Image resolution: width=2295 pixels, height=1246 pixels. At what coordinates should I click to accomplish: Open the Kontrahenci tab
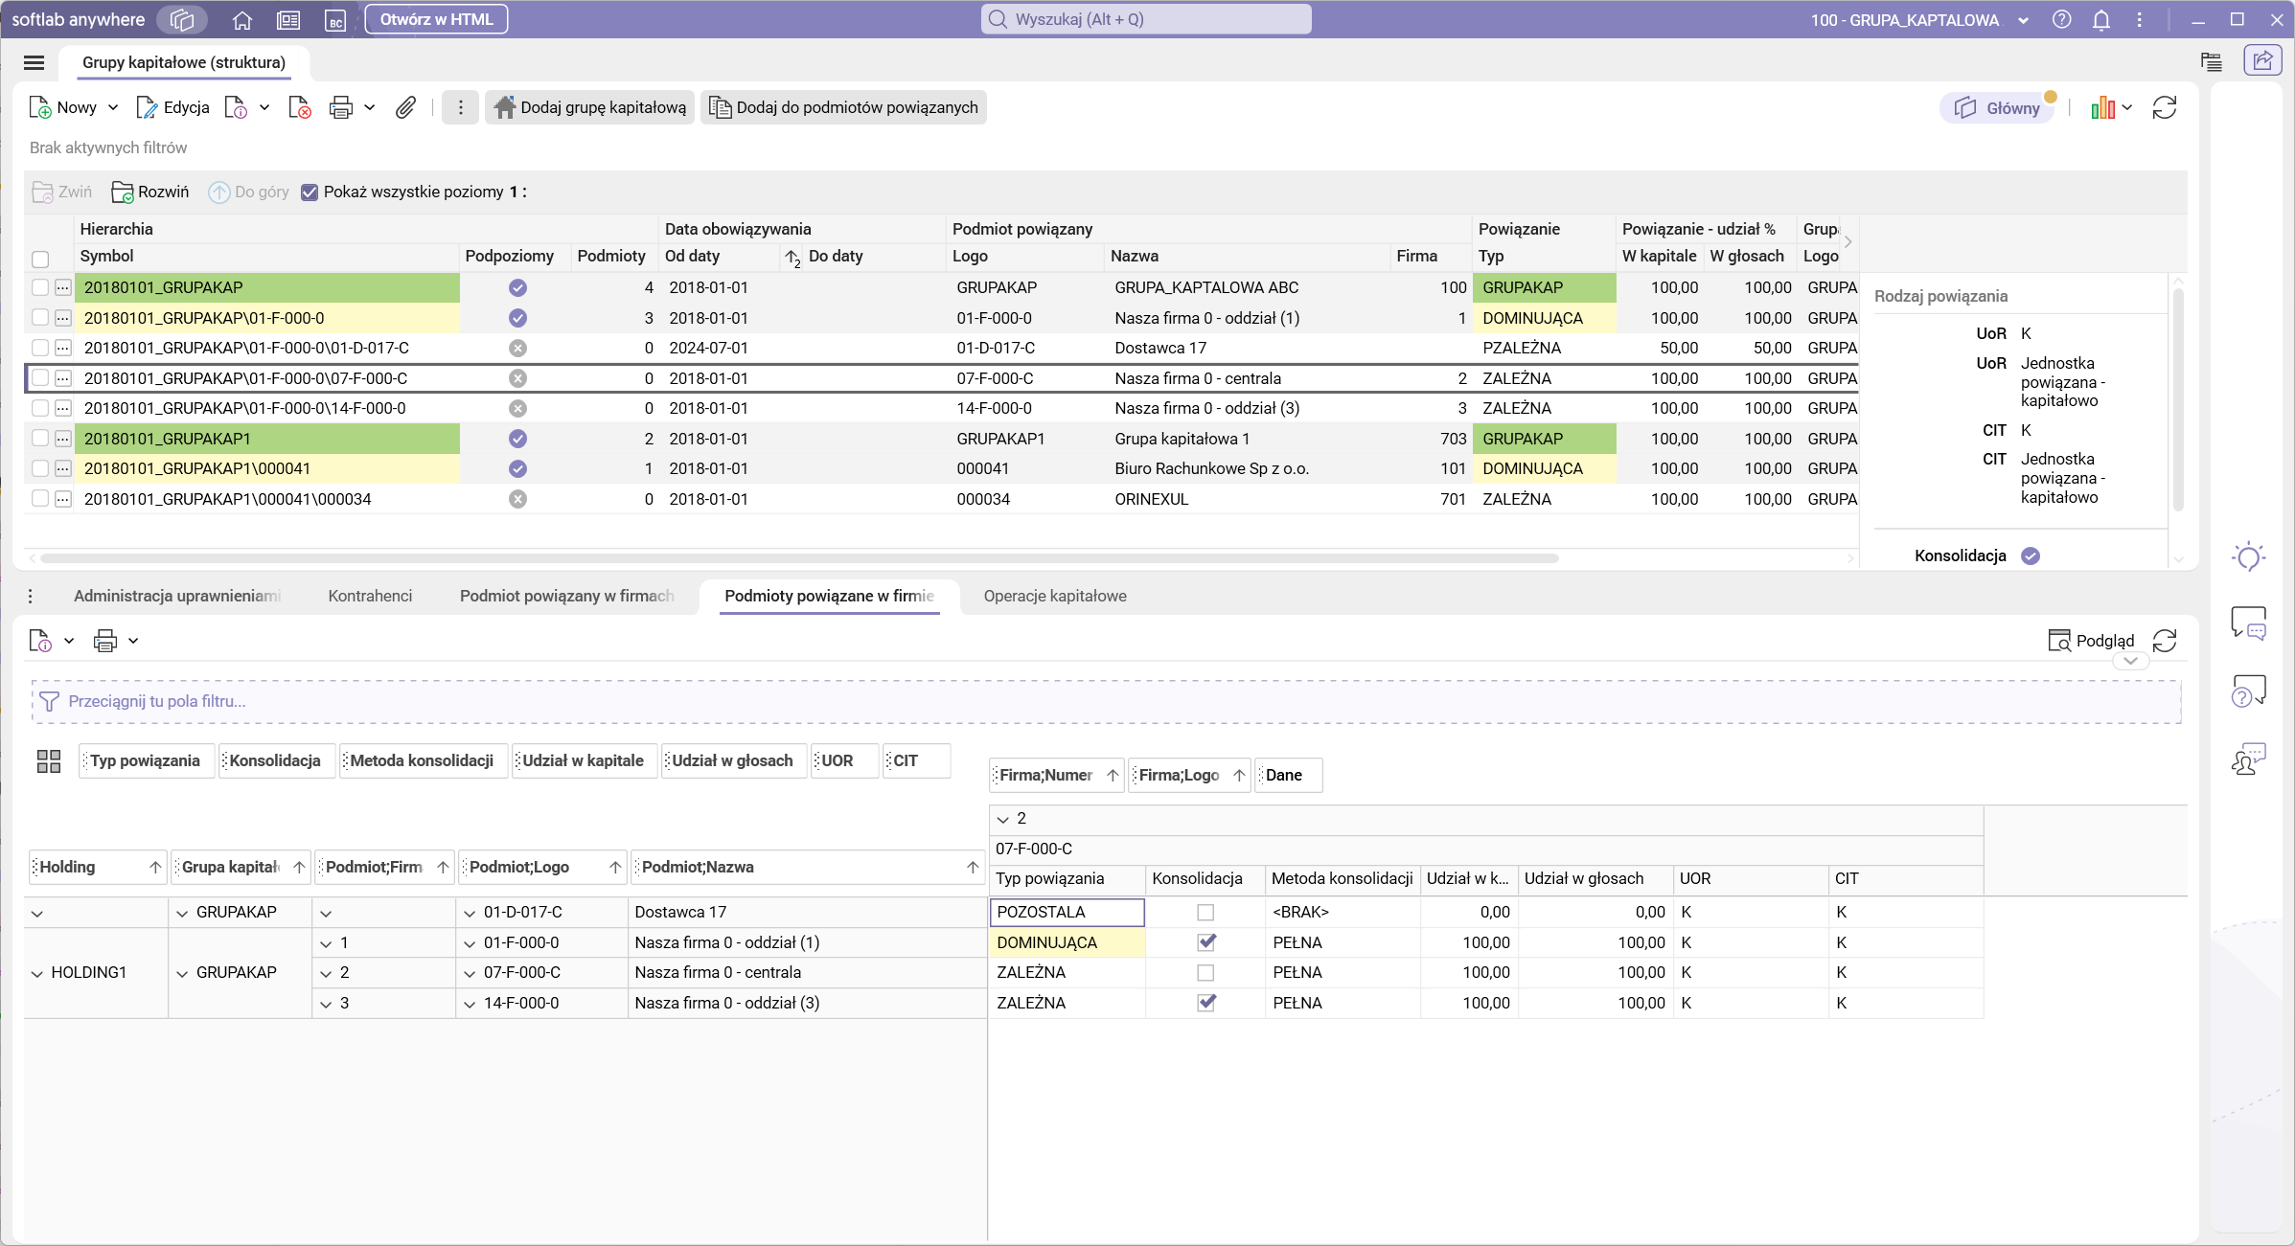click(370, 596)
